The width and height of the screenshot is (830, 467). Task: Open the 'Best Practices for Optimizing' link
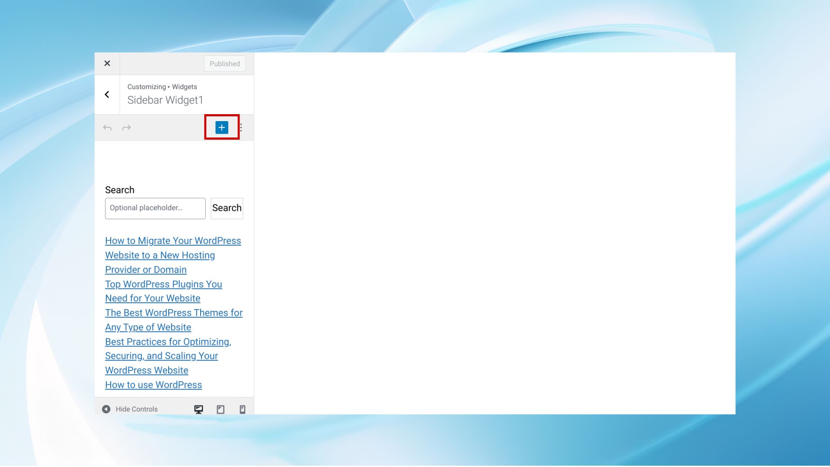tap(168, 342)
